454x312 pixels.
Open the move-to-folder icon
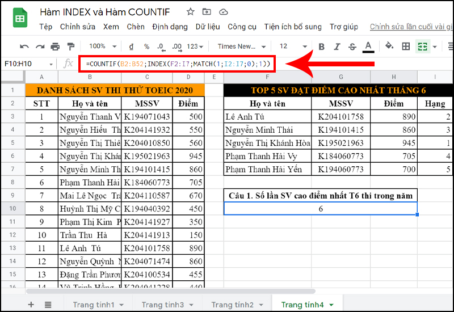tap(207, 12)
